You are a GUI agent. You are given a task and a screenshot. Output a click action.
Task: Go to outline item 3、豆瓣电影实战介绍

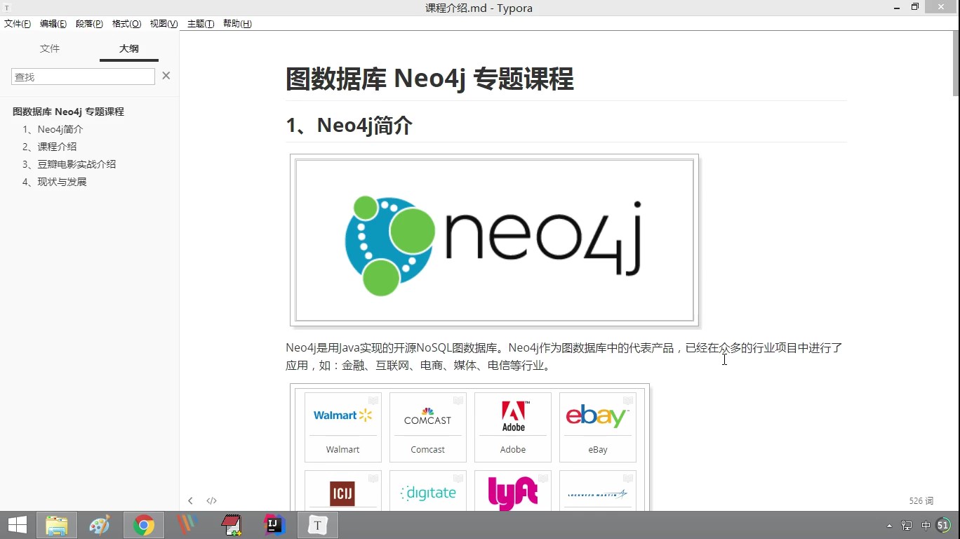point(69,164)
